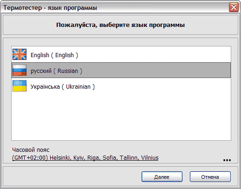Viewport: 241px width, 189px height.
Task: Click the Часовой пояс label
Action: pyautogui.click(x=31, y=150)
